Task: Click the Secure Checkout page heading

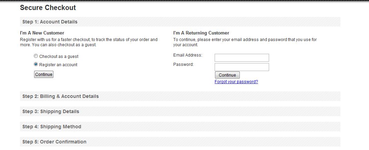Action: (x=48, y=8)
